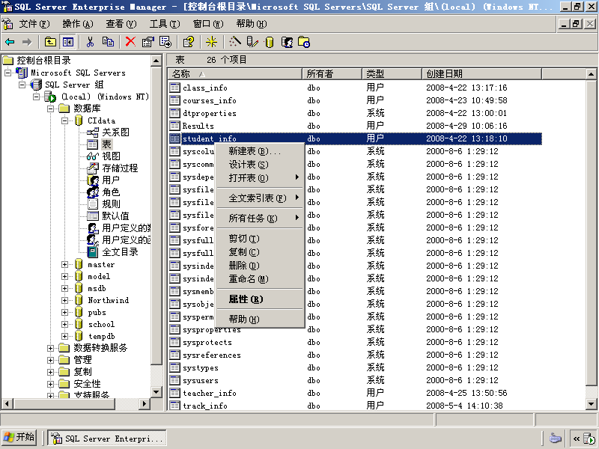Select 视图 in the tree
This screenshot has height=449, width=599.
111,156
